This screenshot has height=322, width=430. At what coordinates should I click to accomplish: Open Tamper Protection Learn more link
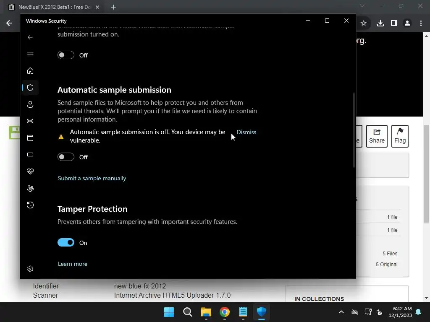(72, 264)
